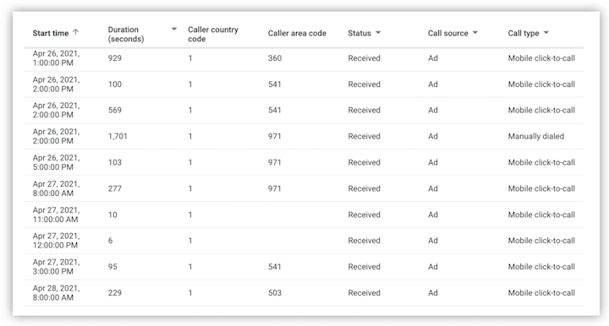Select the Apr 27, 2021, 8:00:00 AM cell

(x=57, y=188)
